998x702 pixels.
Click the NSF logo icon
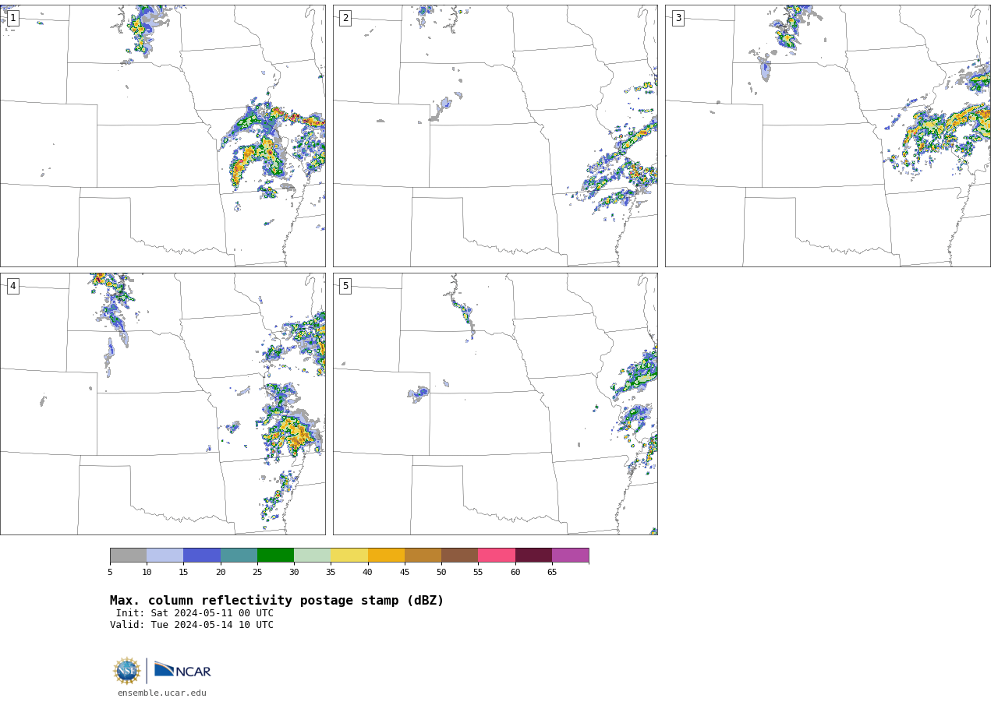coord(127,671)
